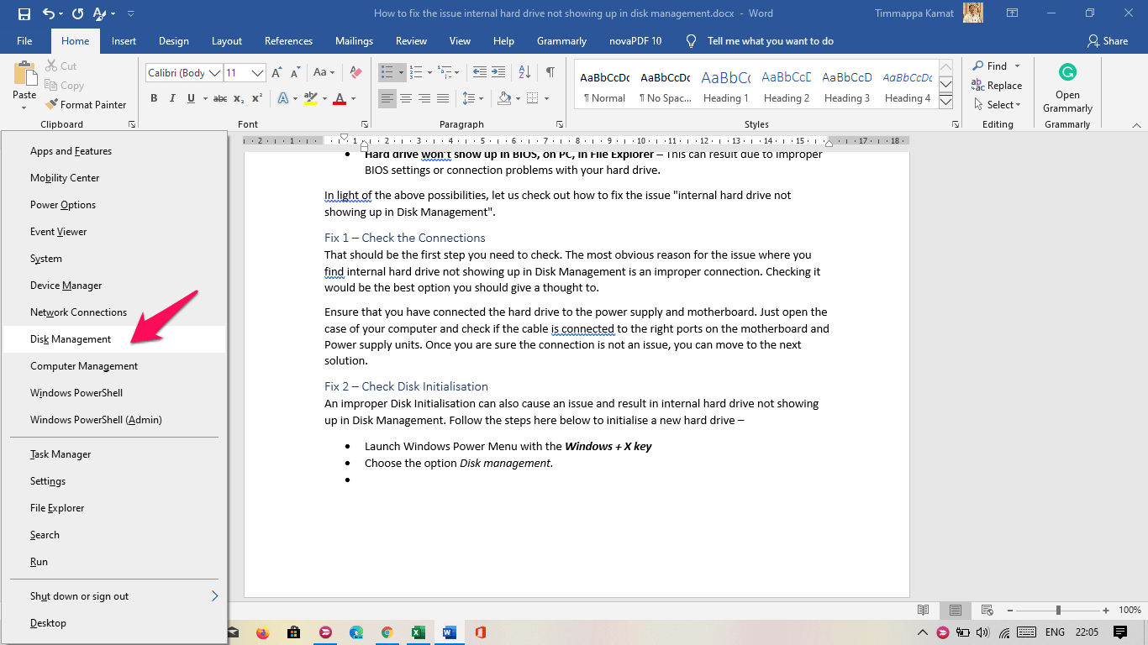This screenshot has width=1148, height=645.
Task: Apply strikethrough formatting
Action: pyautogui.click(x=220, y=99)
